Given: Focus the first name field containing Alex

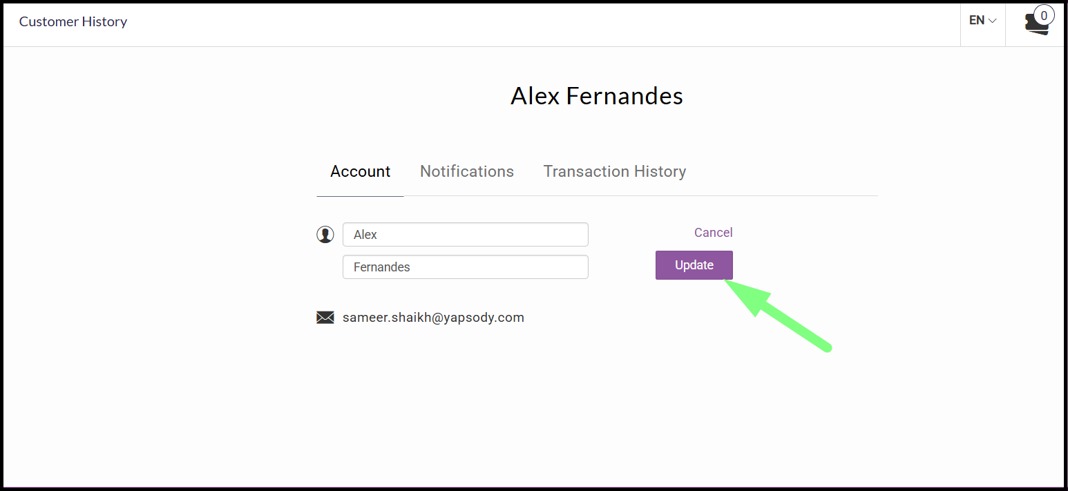Looking at the screenshot, I should [x=466, y=235].
